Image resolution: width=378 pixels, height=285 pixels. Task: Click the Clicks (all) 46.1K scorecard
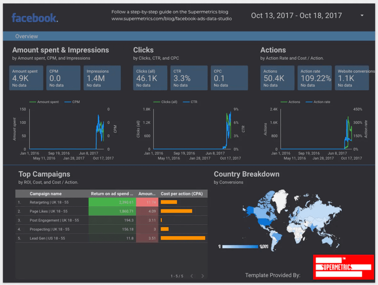(x=150, y=78)
